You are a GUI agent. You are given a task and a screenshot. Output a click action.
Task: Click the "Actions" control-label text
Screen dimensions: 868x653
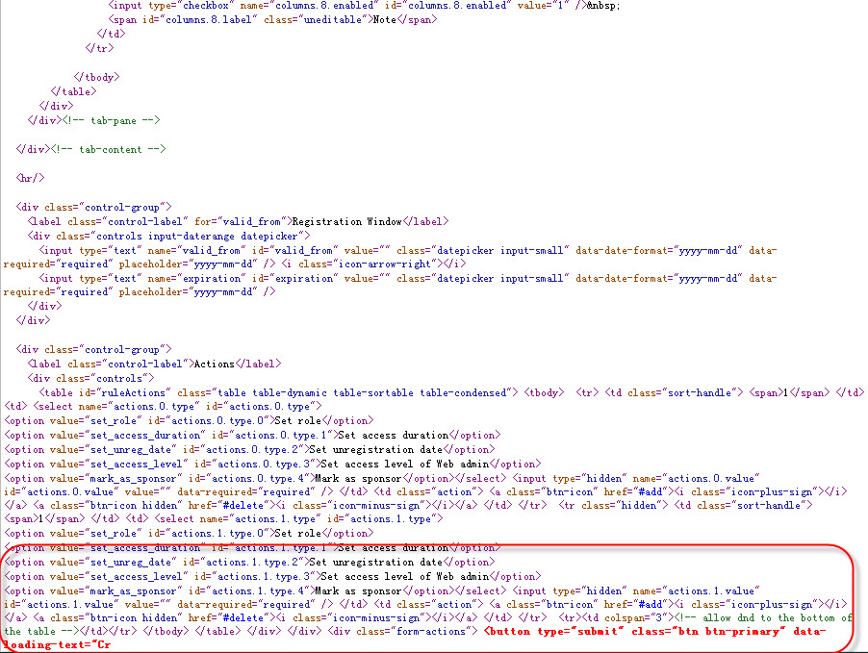coord(212,364)
